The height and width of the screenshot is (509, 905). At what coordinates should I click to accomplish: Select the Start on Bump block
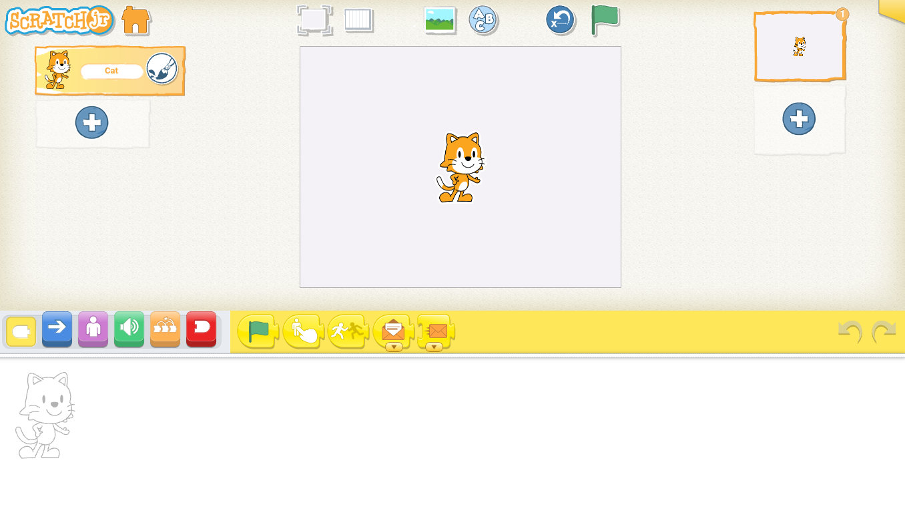pos(347,330)
